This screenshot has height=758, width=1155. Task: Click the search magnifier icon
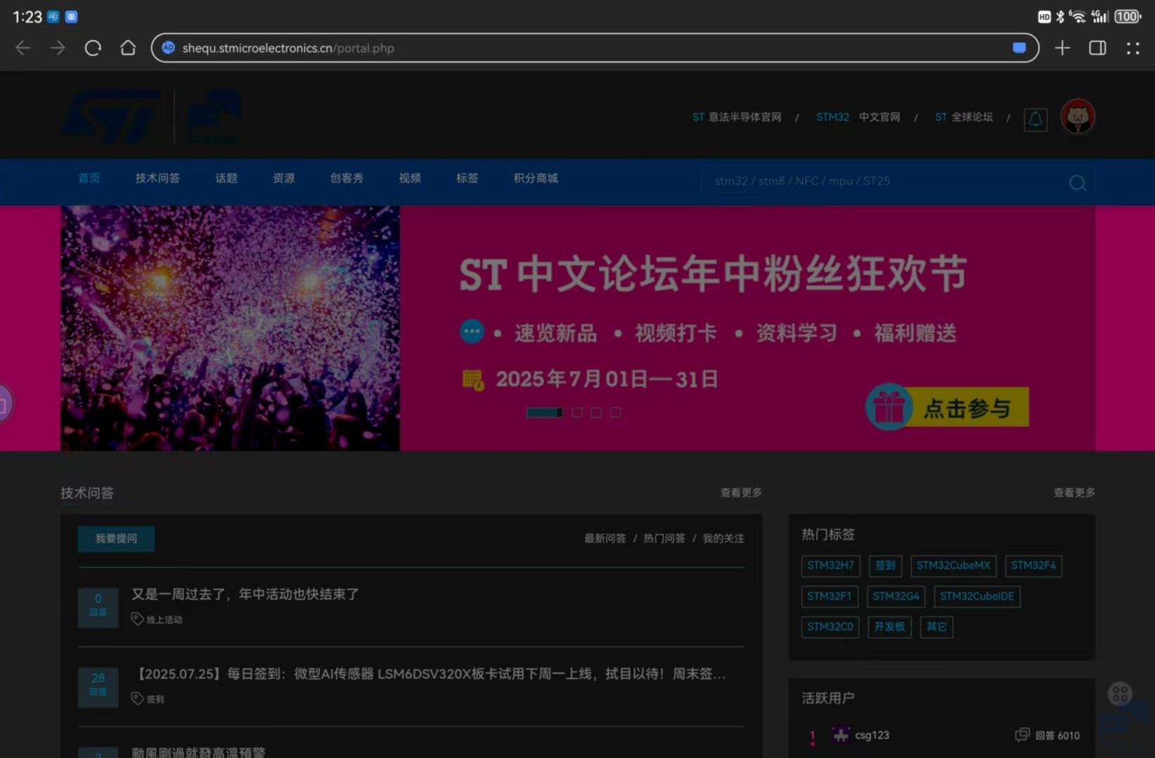click(1078, 183)
